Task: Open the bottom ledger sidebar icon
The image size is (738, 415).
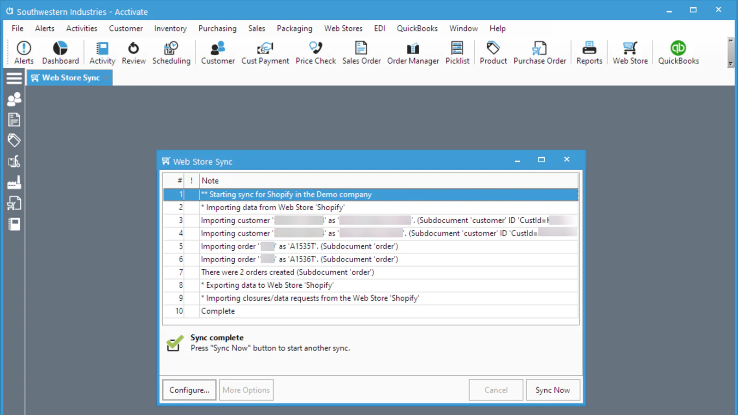Action: (14, 225)
